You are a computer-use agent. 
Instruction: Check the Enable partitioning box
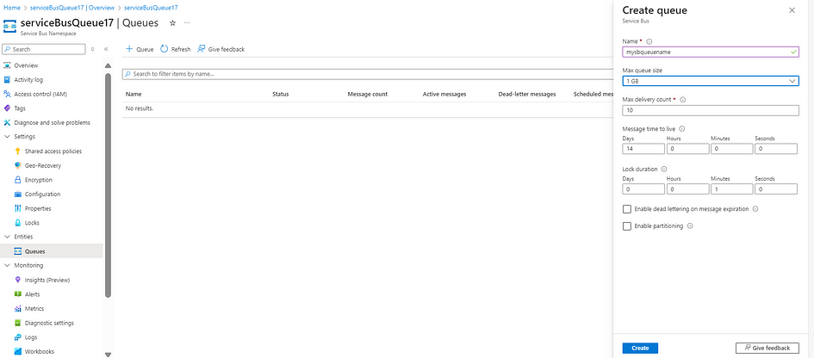pos(626,226)
